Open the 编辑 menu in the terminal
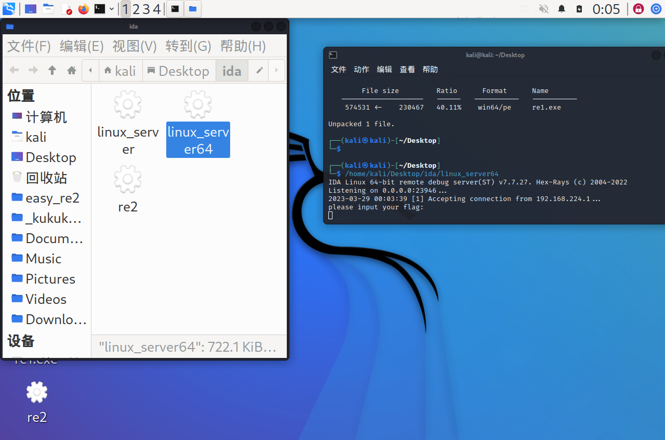Screen dimensions: 665x440 point(384,69)
